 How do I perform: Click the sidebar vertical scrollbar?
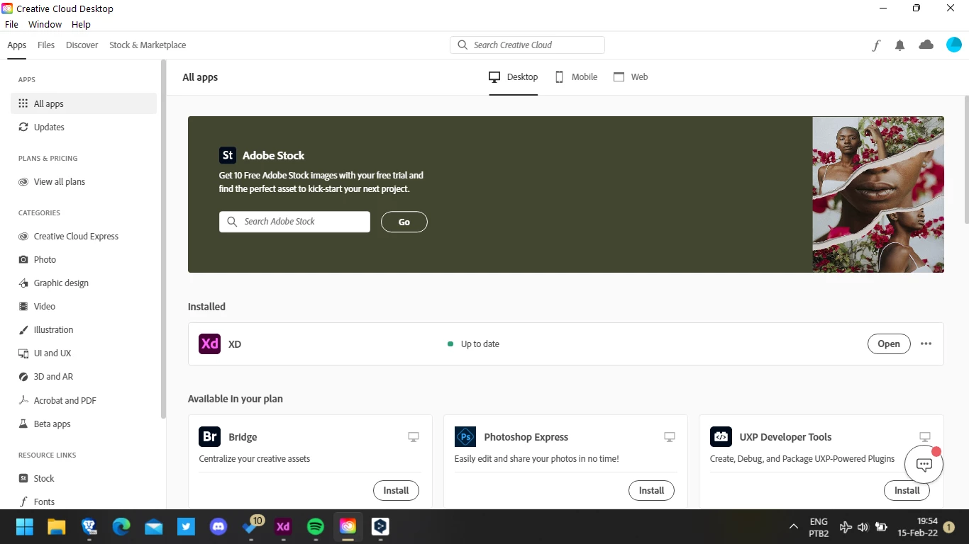pos(163,239)
